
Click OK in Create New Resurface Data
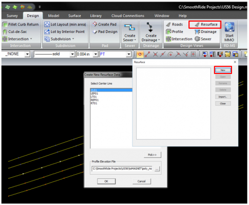(x=106, y=181)
